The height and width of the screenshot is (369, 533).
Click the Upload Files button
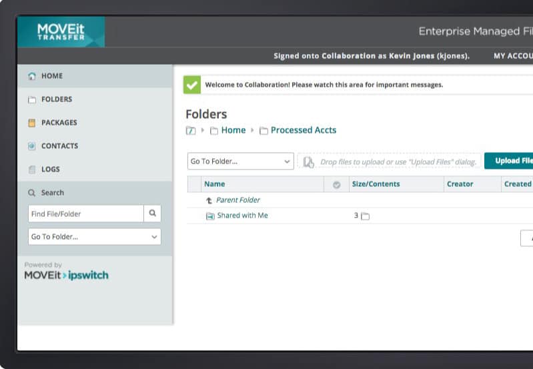509,161
